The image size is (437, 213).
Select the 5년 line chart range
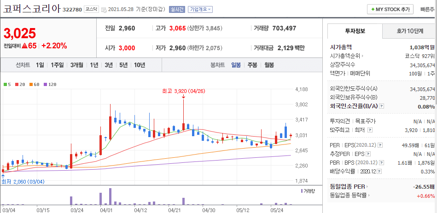click(x=123, y=65)
